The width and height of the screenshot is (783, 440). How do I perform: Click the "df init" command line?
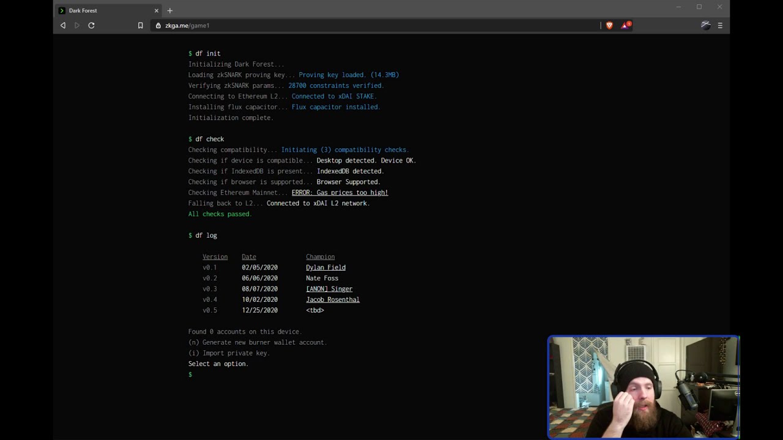[204, 54]
